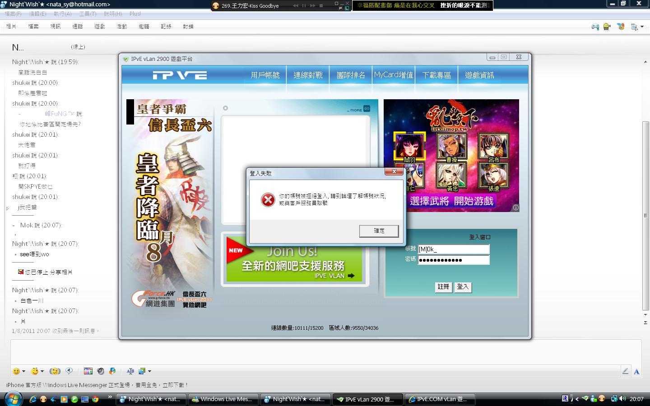Open the 連線對戰 tab in IPvE

click(x=308, y=75)
